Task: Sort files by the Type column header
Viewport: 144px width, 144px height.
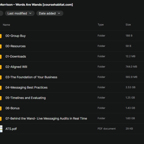Action: [100, 25]
